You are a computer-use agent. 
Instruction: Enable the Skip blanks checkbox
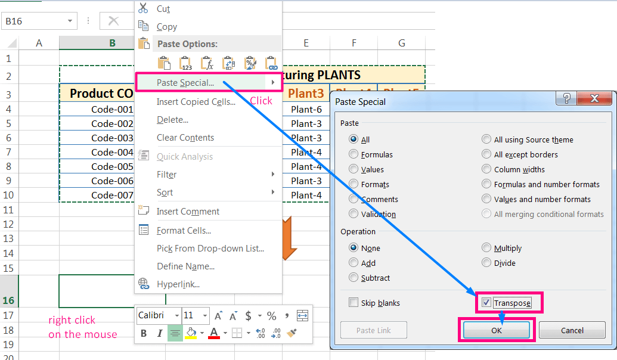354,303
